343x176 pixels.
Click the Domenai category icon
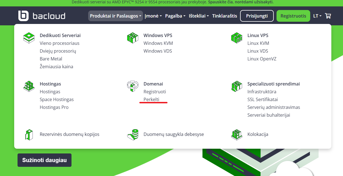pyautogui.click(x=132, y=86)
